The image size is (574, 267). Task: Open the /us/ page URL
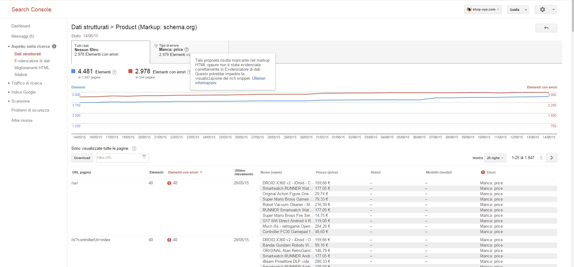[x=75, y=183]
